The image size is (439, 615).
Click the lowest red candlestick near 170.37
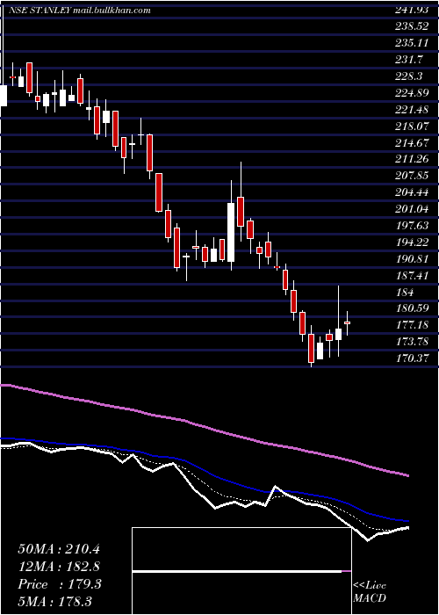pos(311,348)
